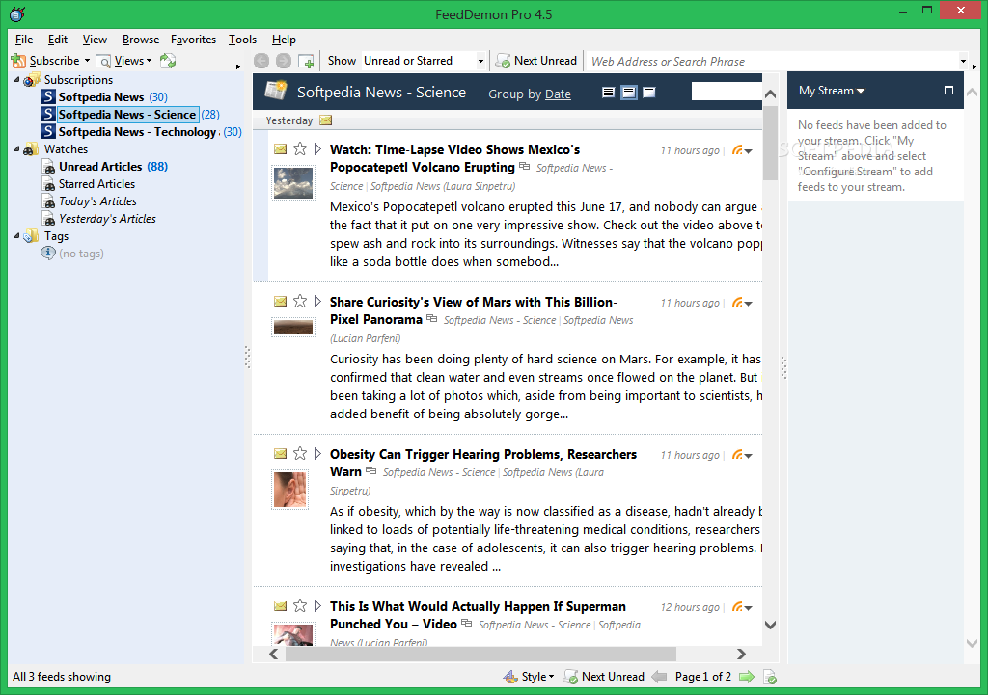This screenshot has height=695, width=988.
Task: Open the Favorites menu
Action: [193, 40]
